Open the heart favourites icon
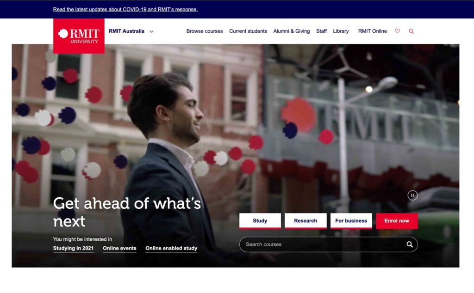 coord(397,31)
